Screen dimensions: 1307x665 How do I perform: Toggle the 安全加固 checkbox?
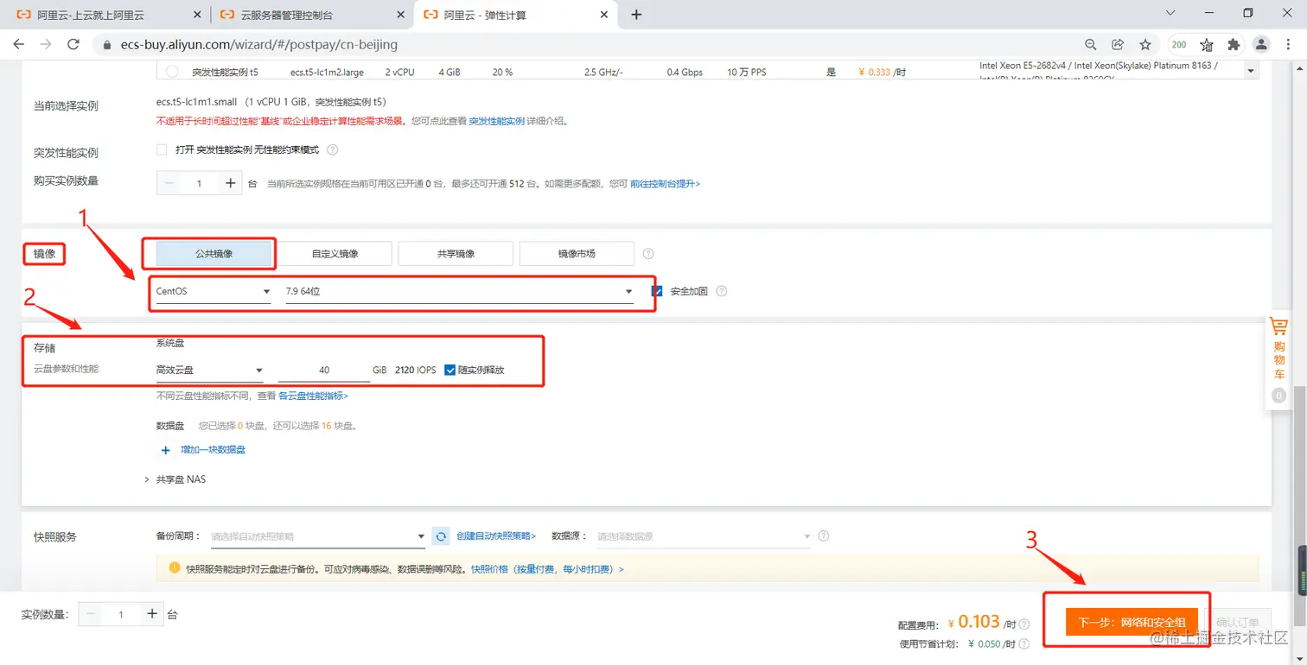point(657,291)
